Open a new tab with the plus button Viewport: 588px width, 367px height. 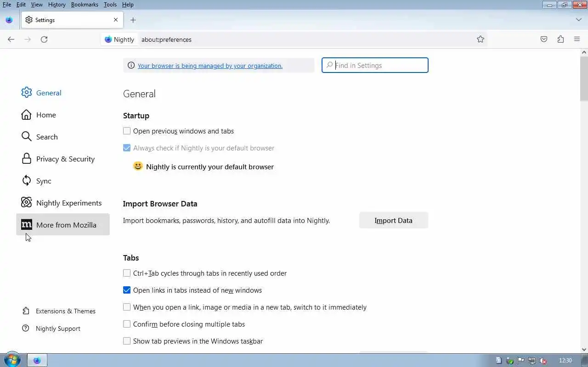133,20
